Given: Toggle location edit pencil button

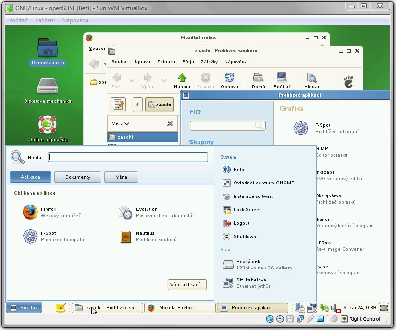Looking at the screenshot, I should 118,104.
